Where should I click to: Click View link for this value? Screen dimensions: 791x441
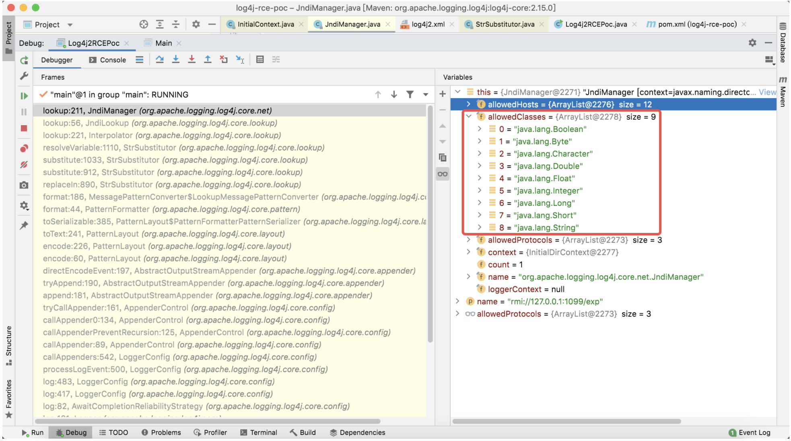point(767,92)
